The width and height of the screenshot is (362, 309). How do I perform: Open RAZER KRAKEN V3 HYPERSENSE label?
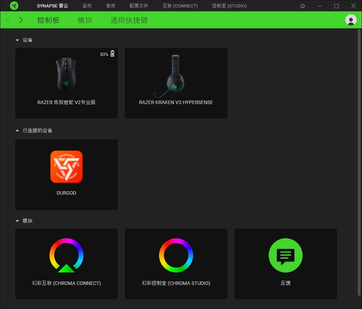(x=176, y=102)
